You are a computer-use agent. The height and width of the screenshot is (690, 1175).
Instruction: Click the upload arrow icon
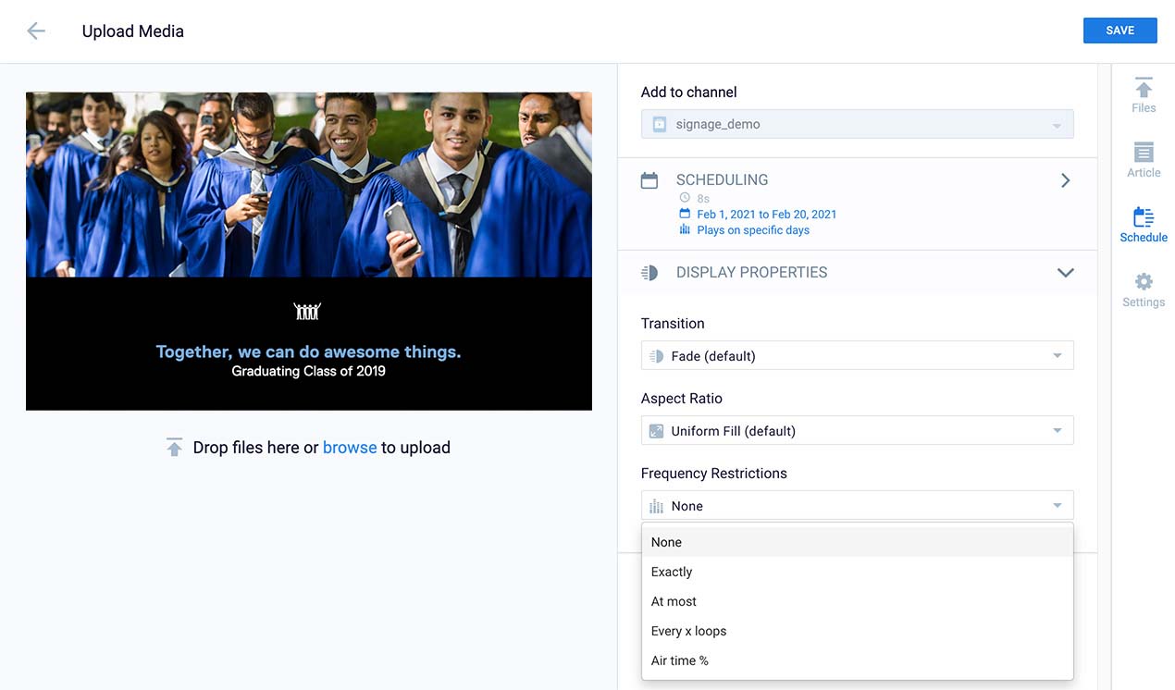click(174, 448)
